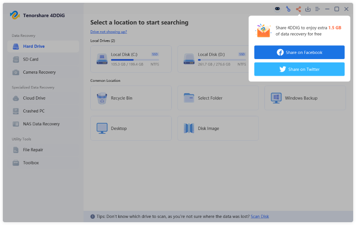Minimize the 4DDiG window

pos(327,9)
